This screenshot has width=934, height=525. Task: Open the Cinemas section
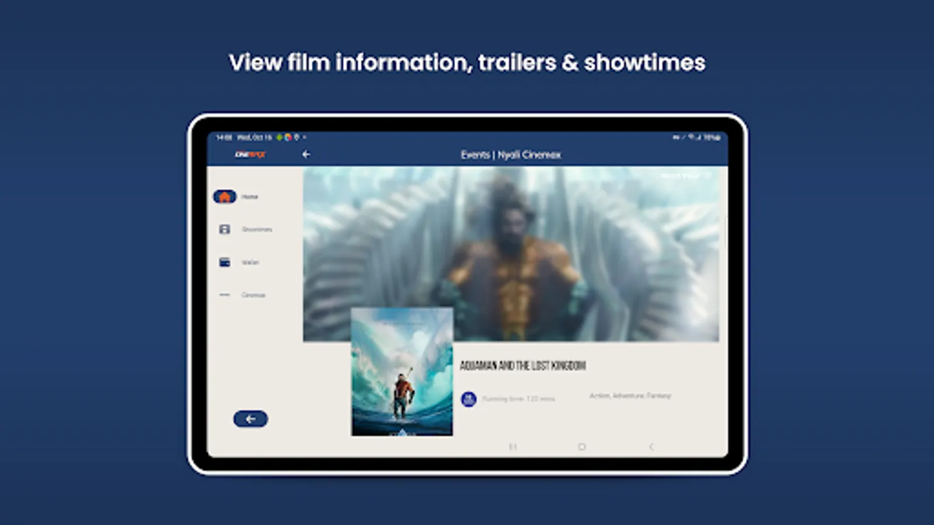click(225, 295)
